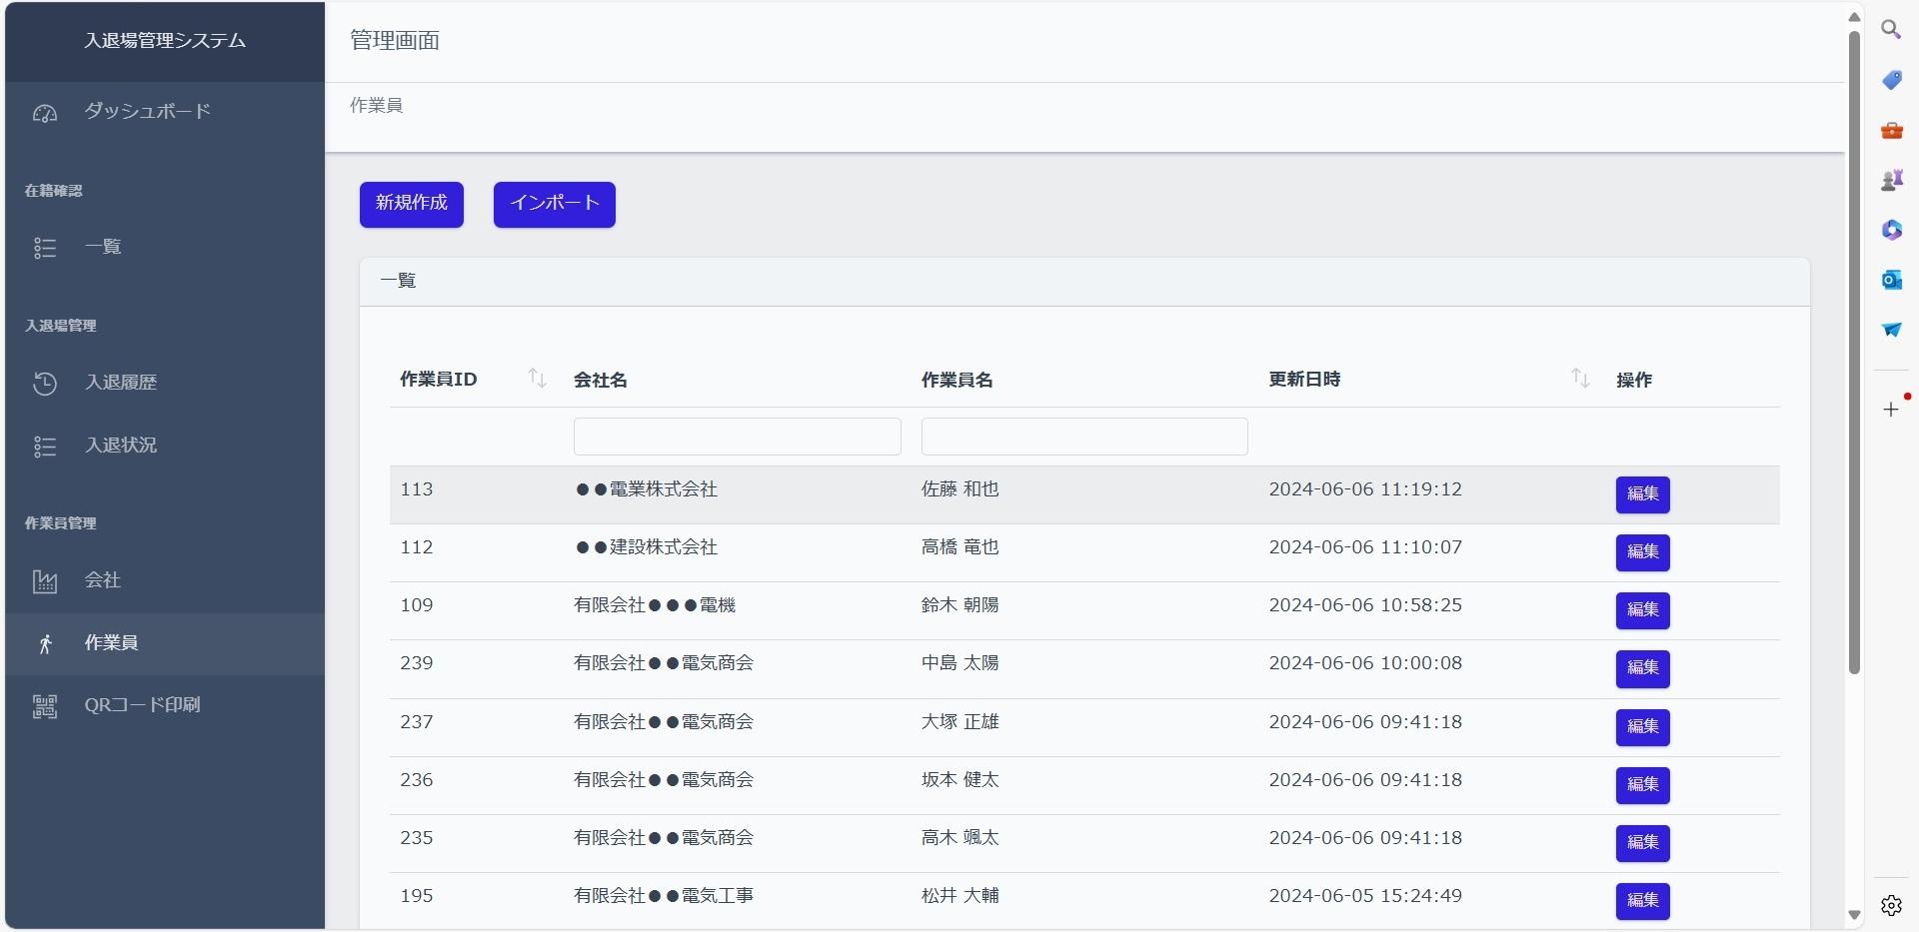Edit worker 112 高橋 竜也
This screenshot has height=932, width=1919.
pos(1643,552)
